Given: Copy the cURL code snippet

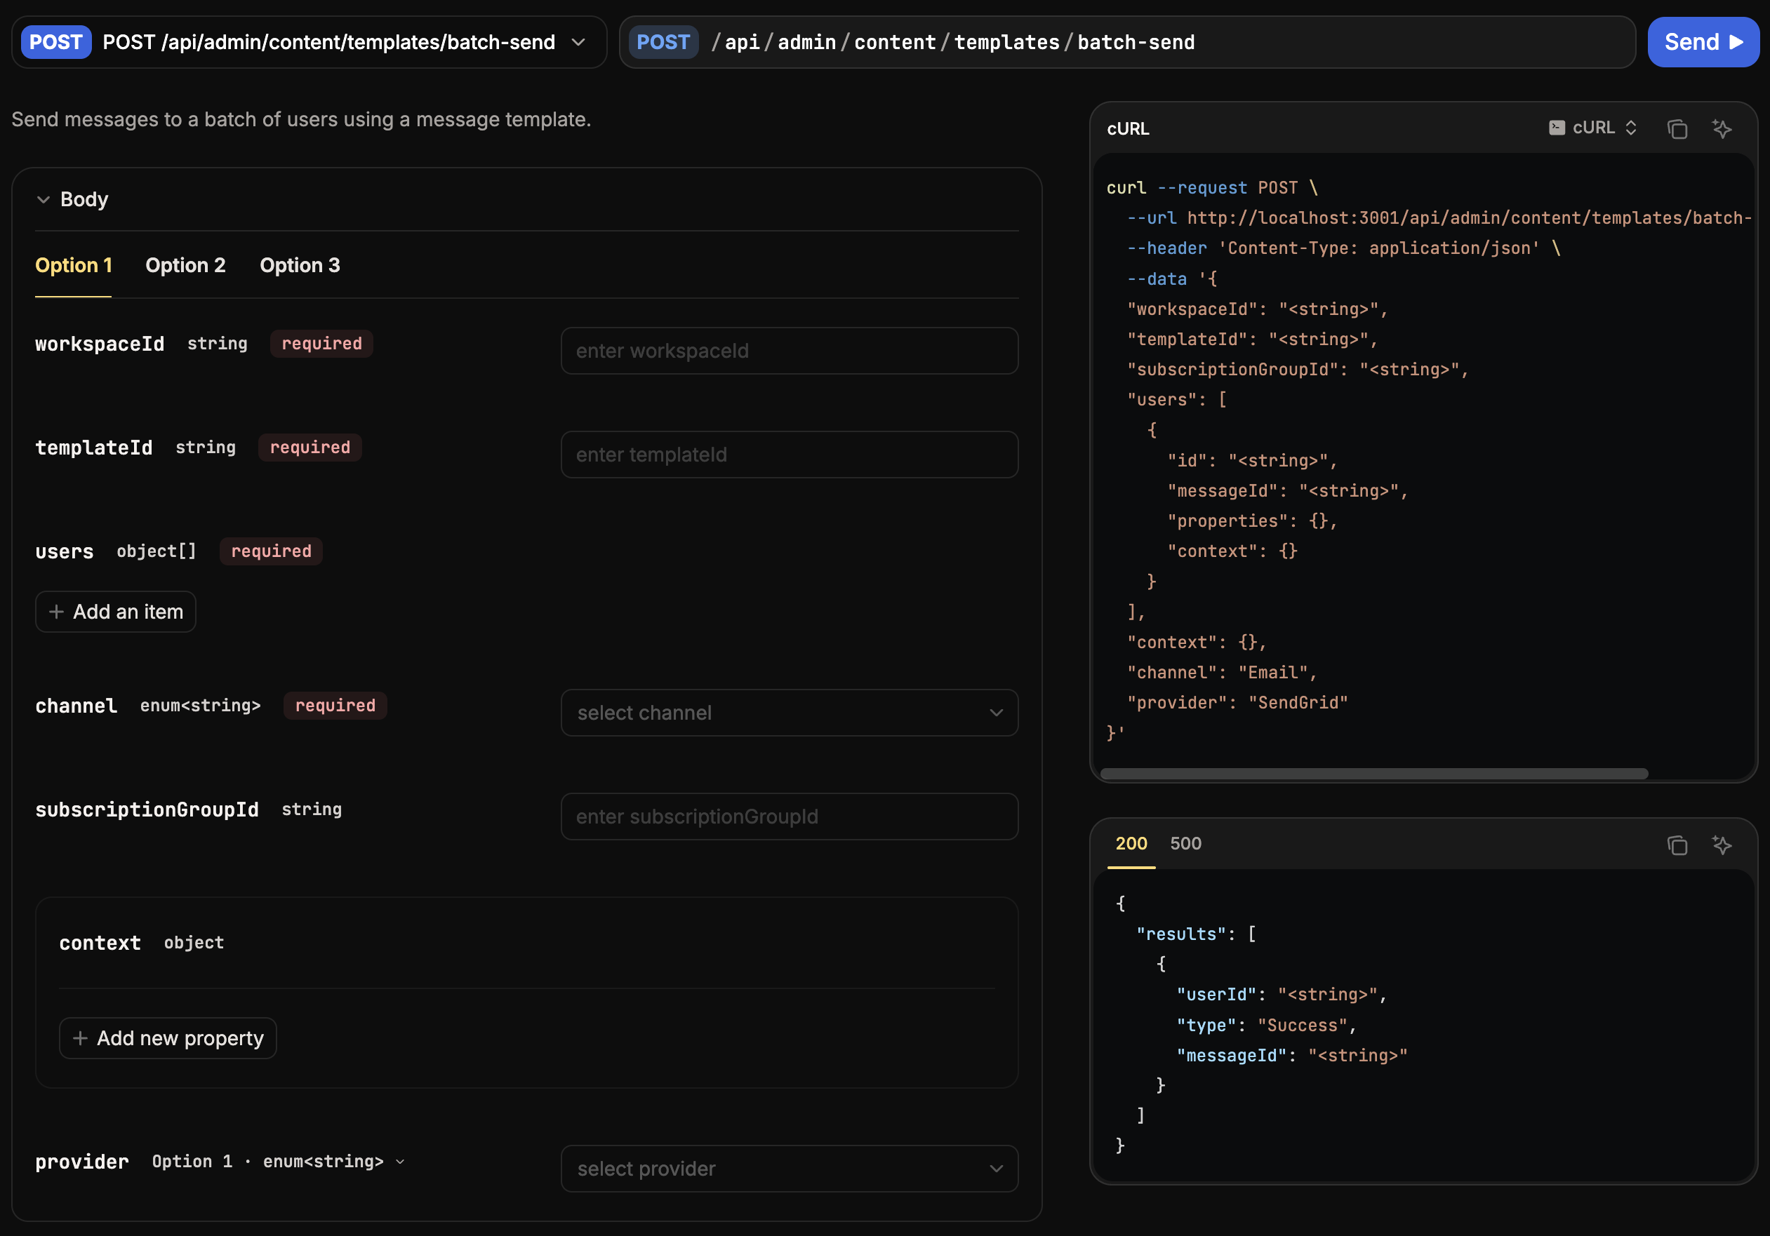Looking at the screenshot, I should (x=1677, y=128).
